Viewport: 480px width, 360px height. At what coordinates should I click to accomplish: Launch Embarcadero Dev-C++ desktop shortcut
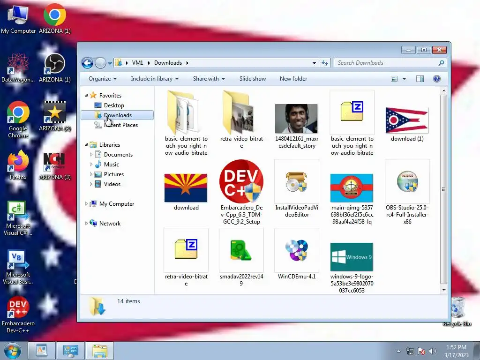18,315
